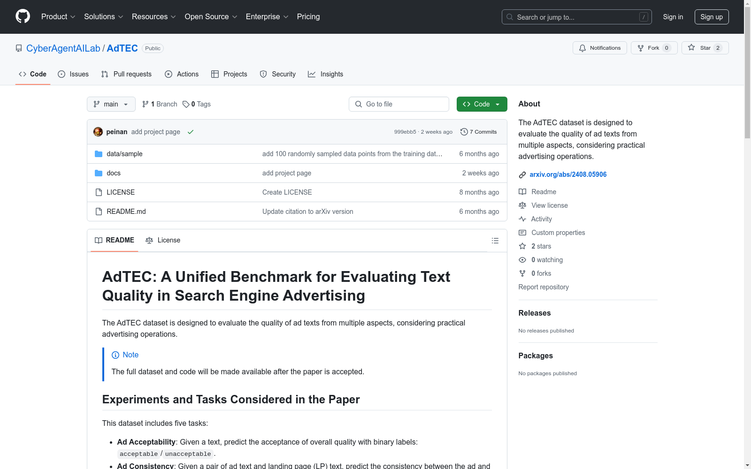Switch to the Projects tab

tap(229, 74)
